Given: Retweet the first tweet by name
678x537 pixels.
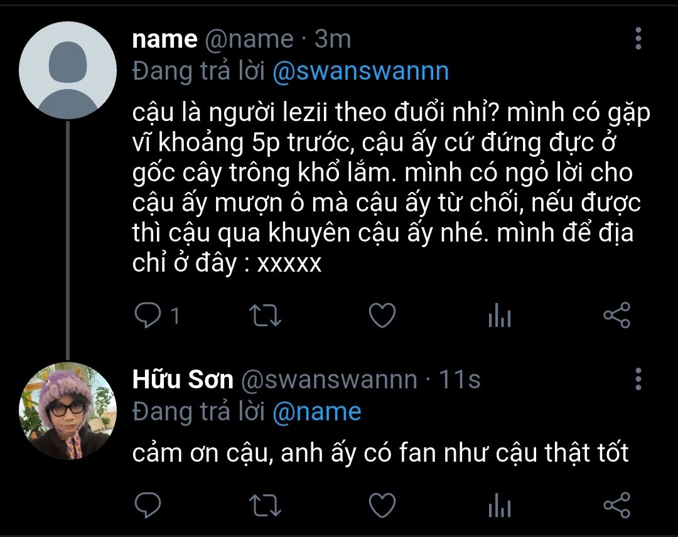Looking at the screenshot, I should pyautogui.click(x=265, y=316).
